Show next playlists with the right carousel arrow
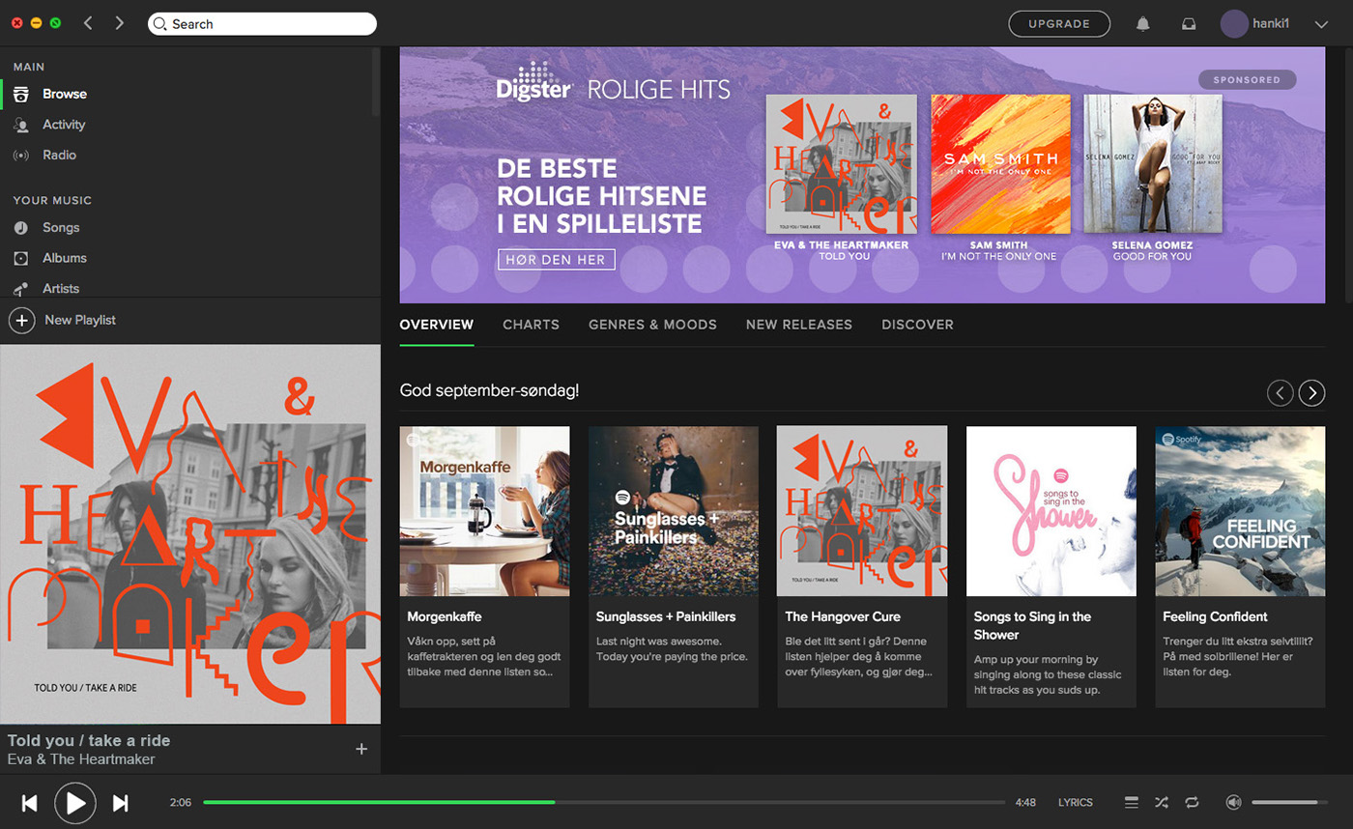The width and height of the screenshot is (1353, 829). coord(1311,392)
